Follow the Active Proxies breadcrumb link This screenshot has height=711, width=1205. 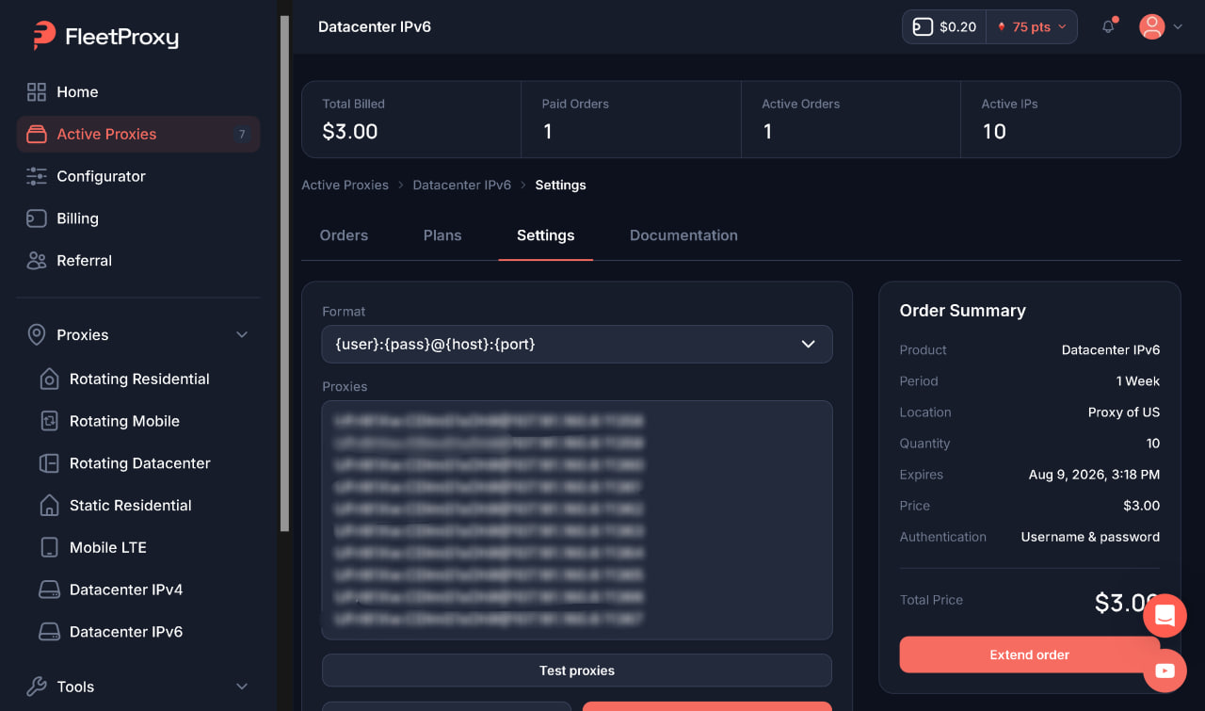(x=345, y=186)
